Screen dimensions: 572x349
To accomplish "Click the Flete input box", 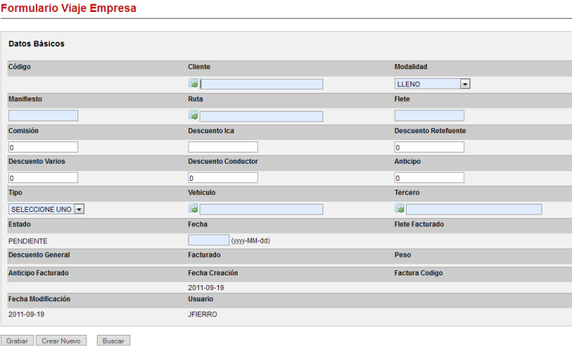I will 429,115.
